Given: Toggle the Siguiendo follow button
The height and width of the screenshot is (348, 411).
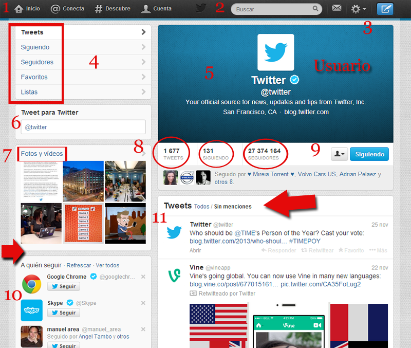Looking at the screenshot, I should [x=369, y=154].
